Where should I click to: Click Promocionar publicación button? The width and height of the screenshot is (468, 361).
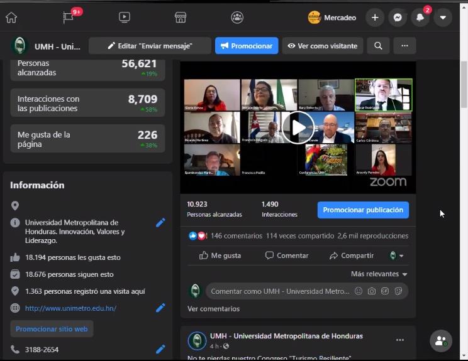tap(363, 210)
